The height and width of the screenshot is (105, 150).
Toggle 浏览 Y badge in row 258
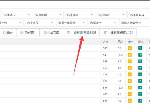(x=140, y=68)
